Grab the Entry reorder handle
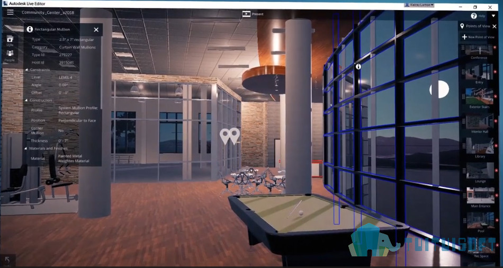The image size is (503, 268). tap(463, 72)
